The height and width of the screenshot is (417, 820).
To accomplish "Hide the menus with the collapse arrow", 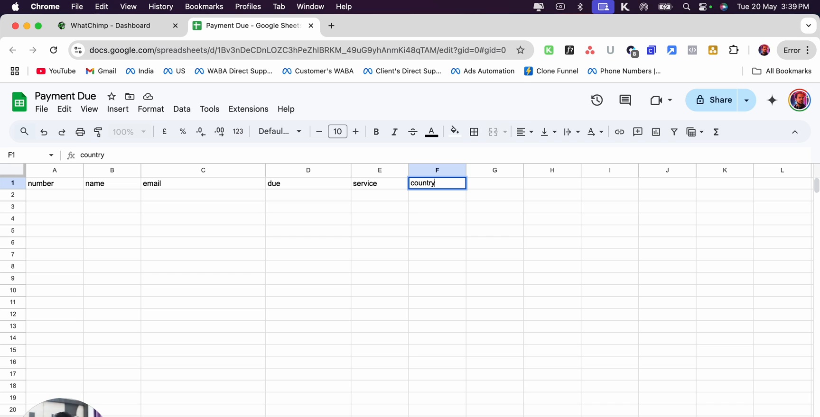I will coord(795,132).
